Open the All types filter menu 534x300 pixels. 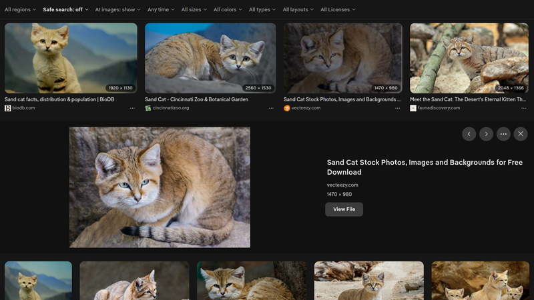coord(263,10)
